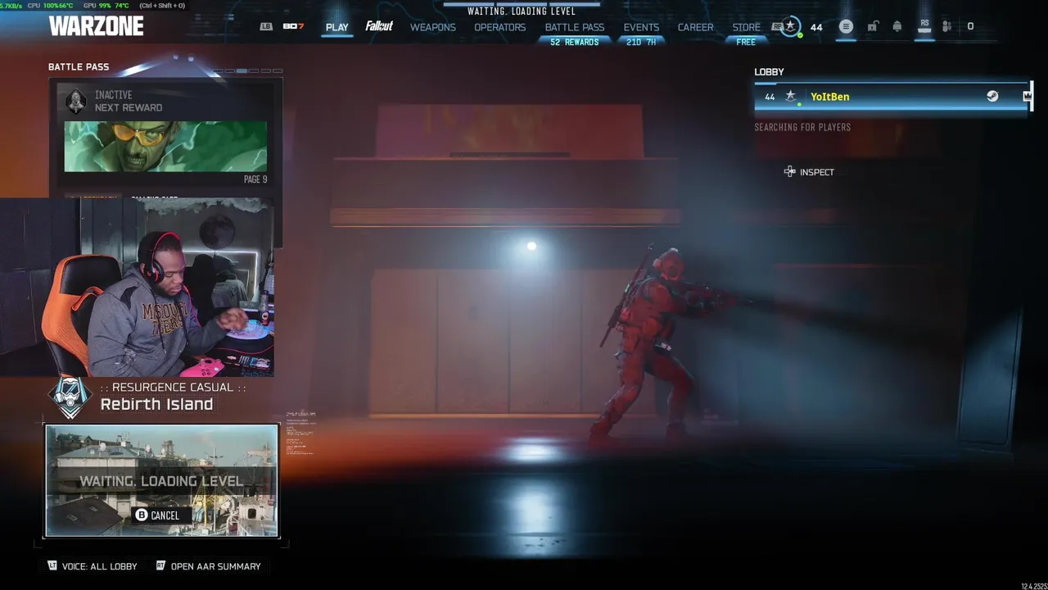
Task: Click the 'Battle Pass' panel heading
Action: coord(79,67)
